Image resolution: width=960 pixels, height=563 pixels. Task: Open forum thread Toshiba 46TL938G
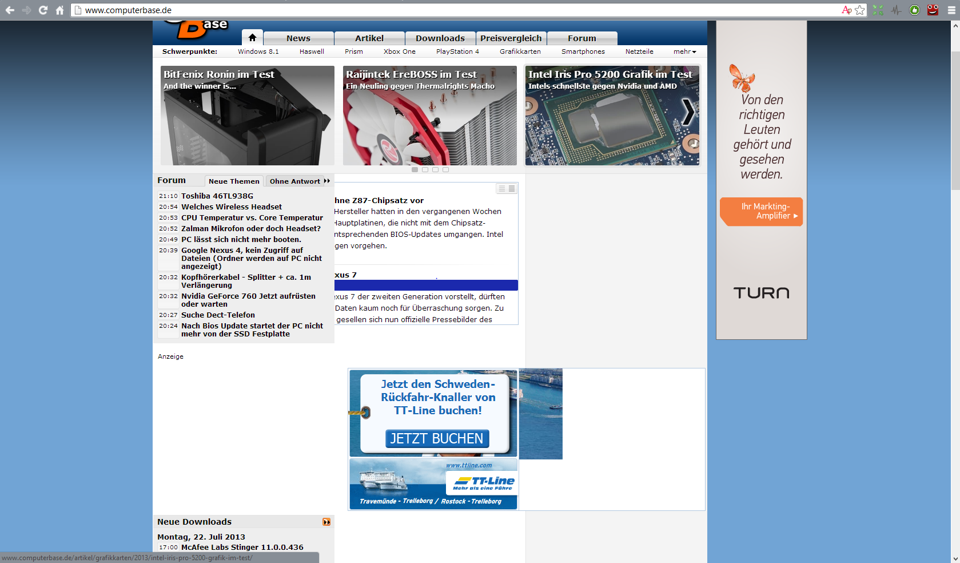(217, 196)
